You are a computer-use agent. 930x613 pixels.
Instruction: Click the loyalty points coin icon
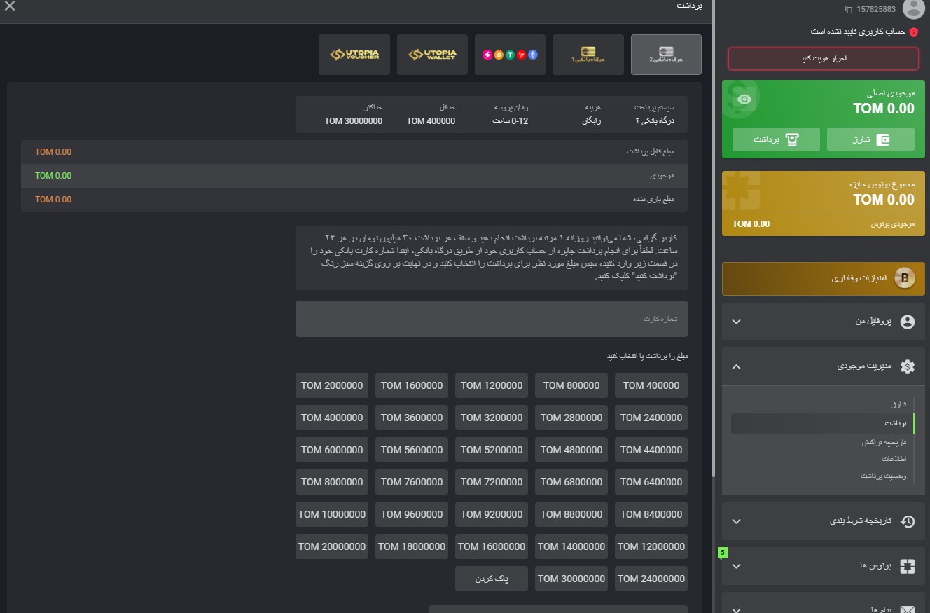(906, 279)
